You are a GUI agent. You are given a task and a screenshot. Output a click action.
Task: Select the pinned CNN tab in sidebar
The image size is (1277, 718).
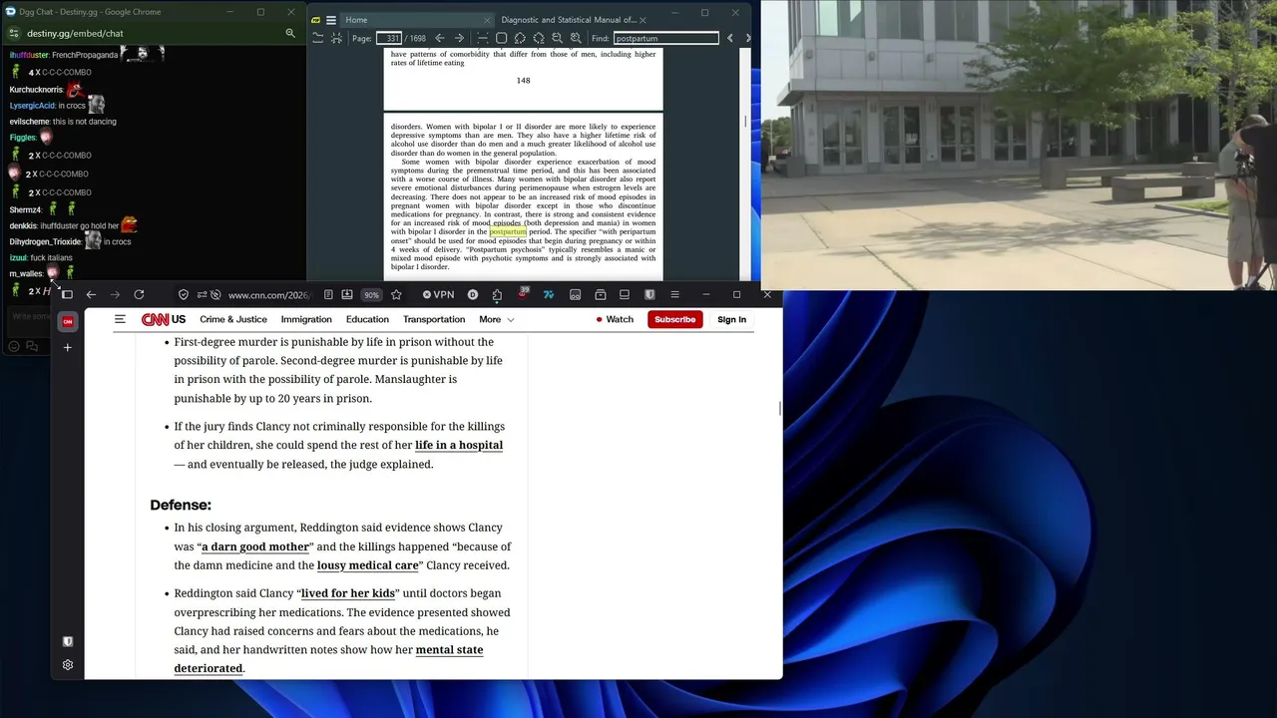tap(68, 321)
